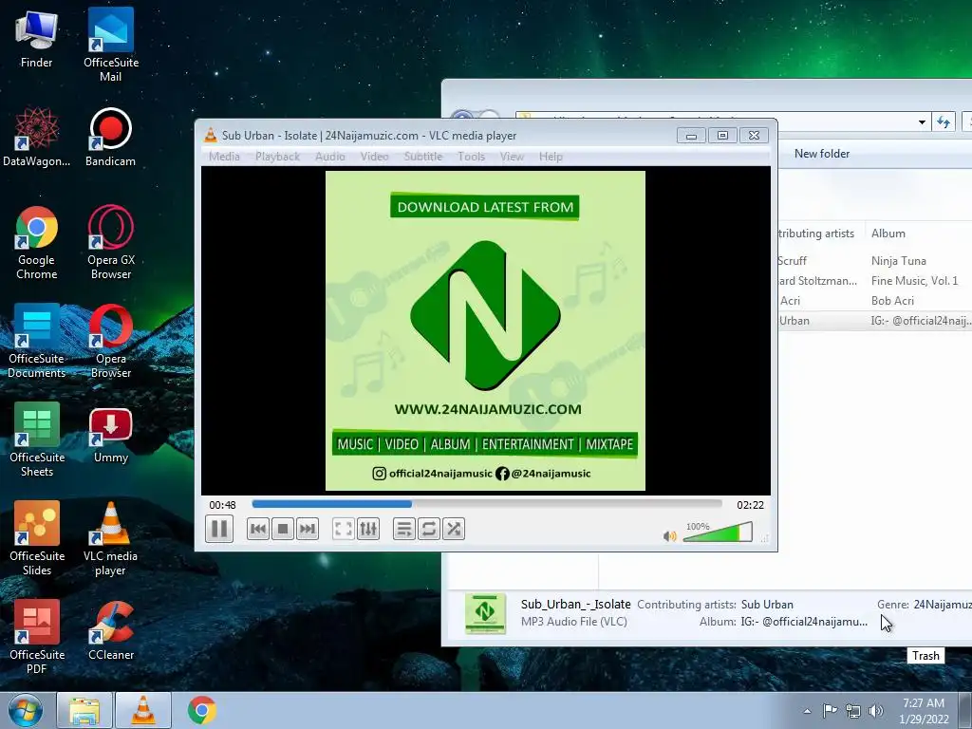Pause playback in VLC

(219, 529)
